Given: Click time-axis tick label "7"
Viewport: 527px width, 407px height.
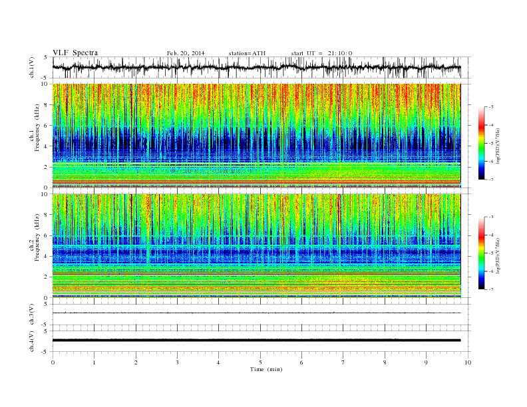Looking at the screenshot, I should (343, 362).
